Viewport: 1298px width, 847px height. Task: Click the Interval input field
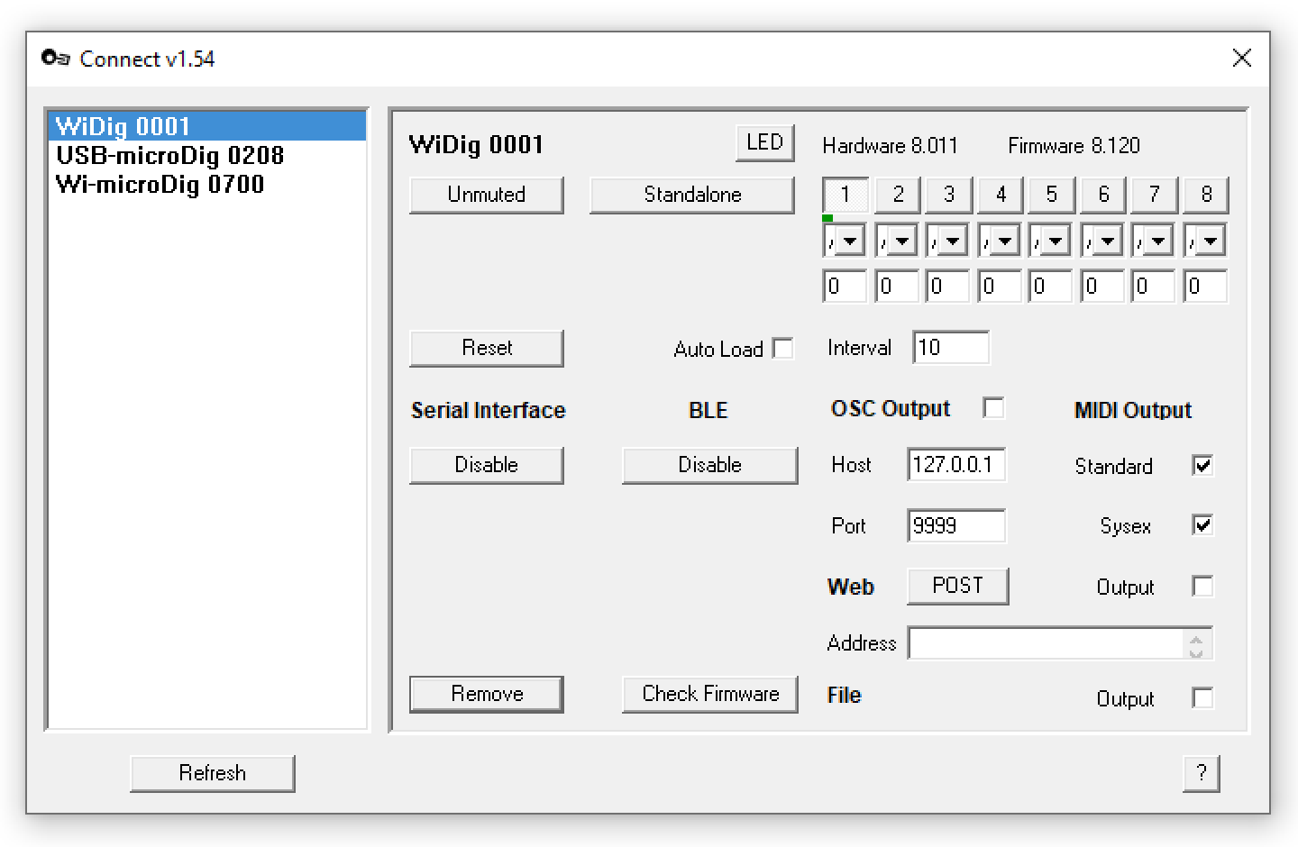[x=951, y=348]
